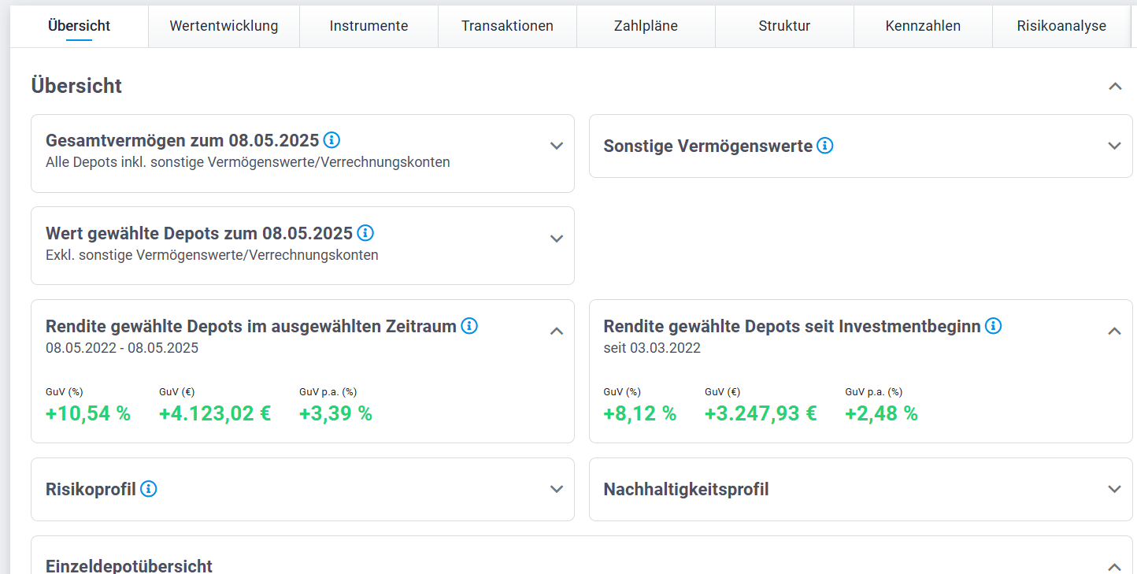
Task: Click the Risikoprofil info icon
Action: (148, 489)
